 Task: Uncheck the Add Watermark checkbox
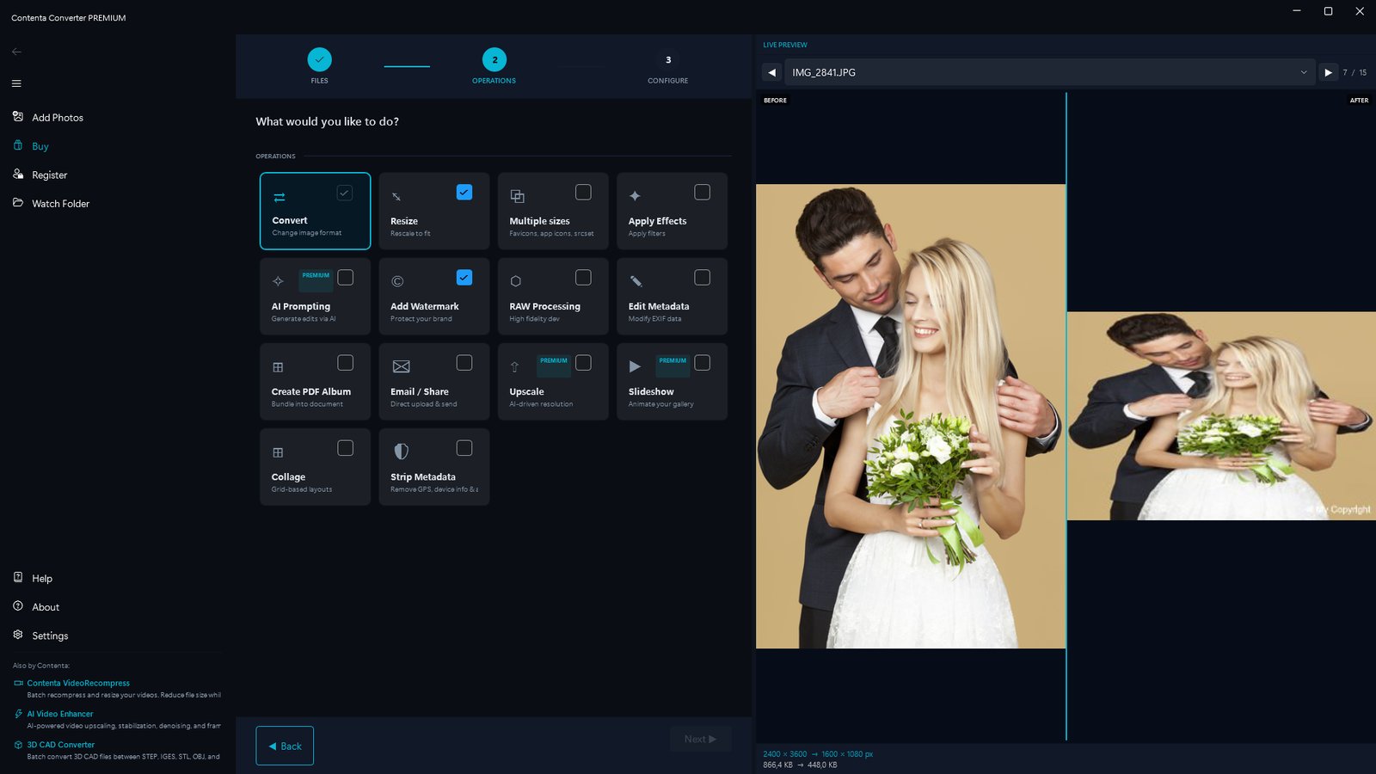[464, 278]
